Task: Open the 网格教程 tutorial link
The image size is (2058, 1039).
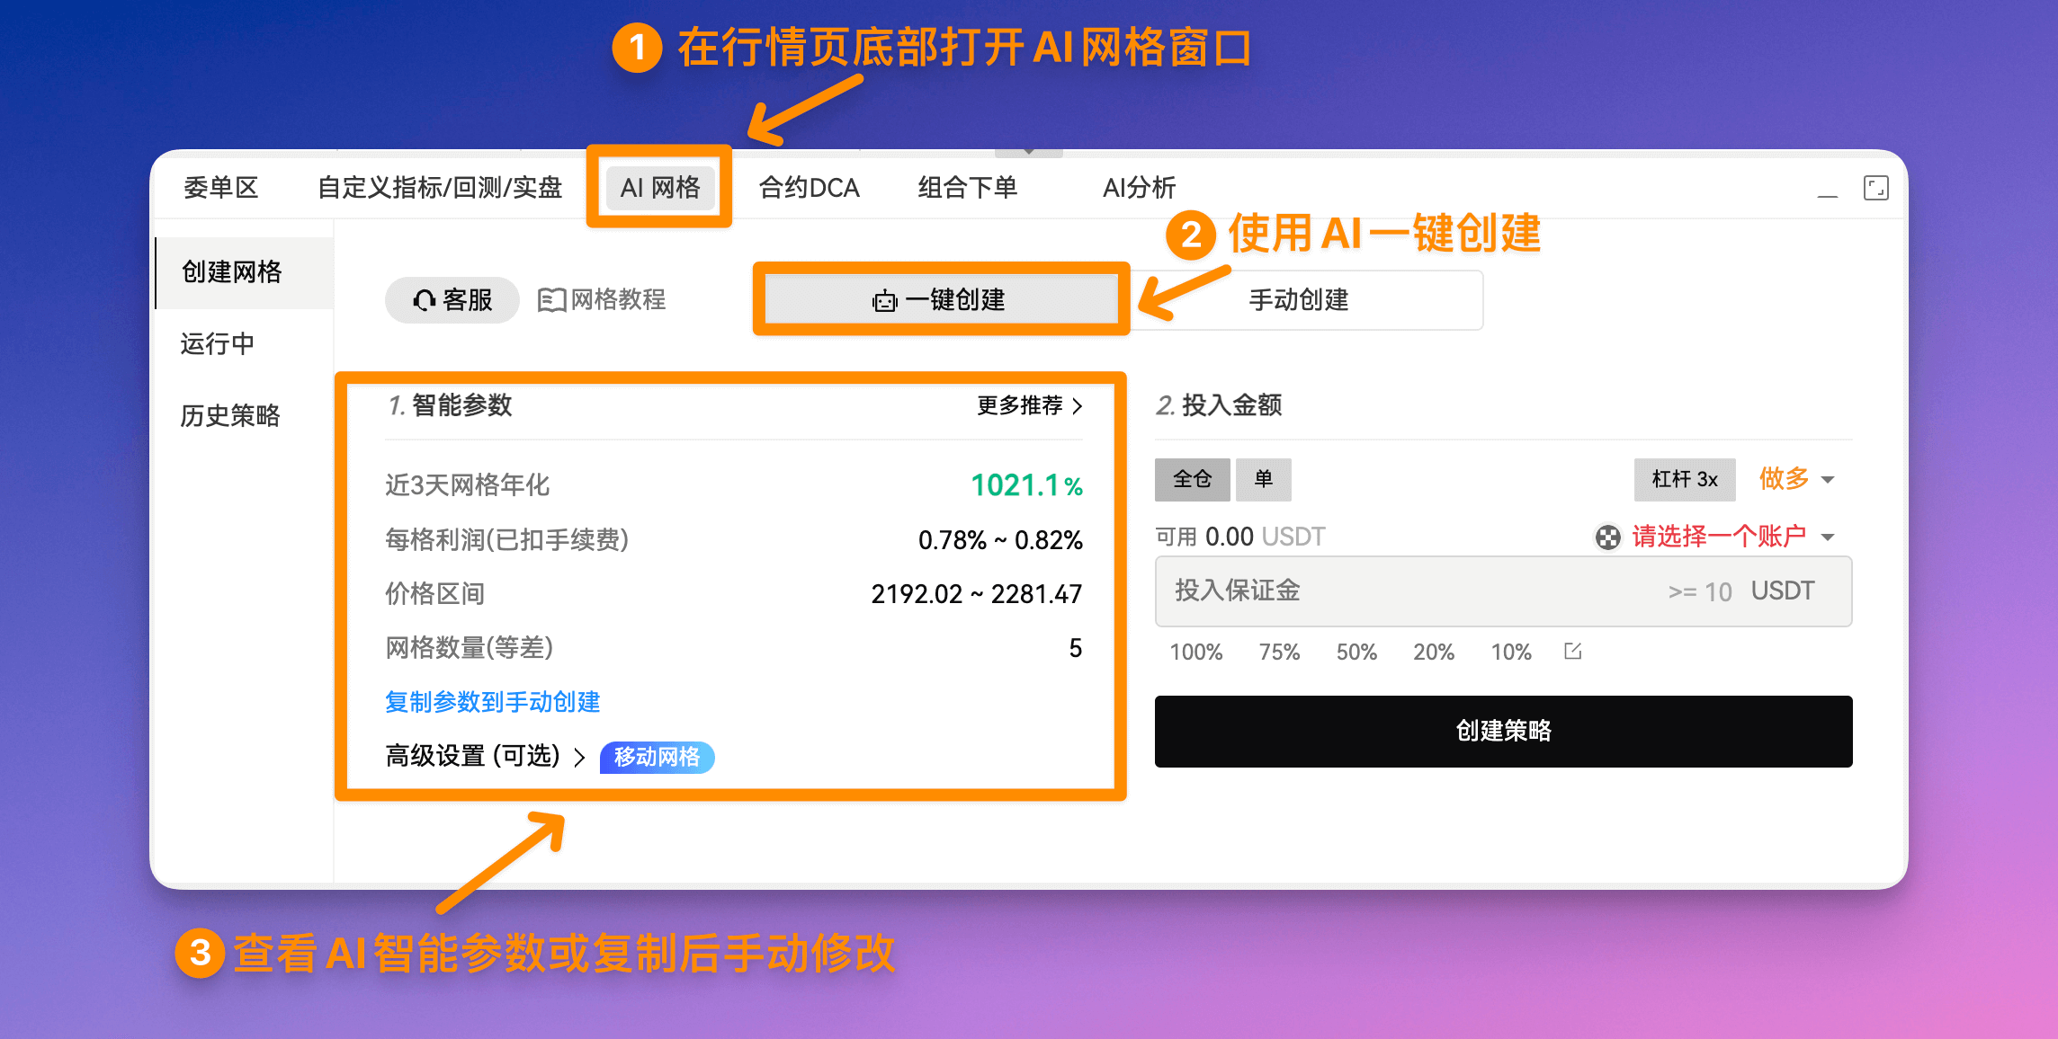Action: pos(602,299)
